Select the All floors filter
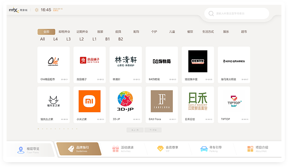The width and height of the screenshot is (288, 167). (x=43, y=39)
